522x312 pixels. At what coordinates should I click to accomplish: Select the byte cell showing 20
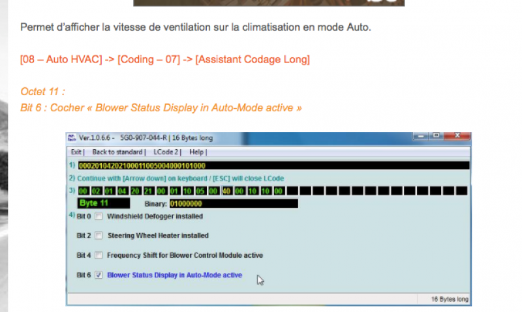135,191
